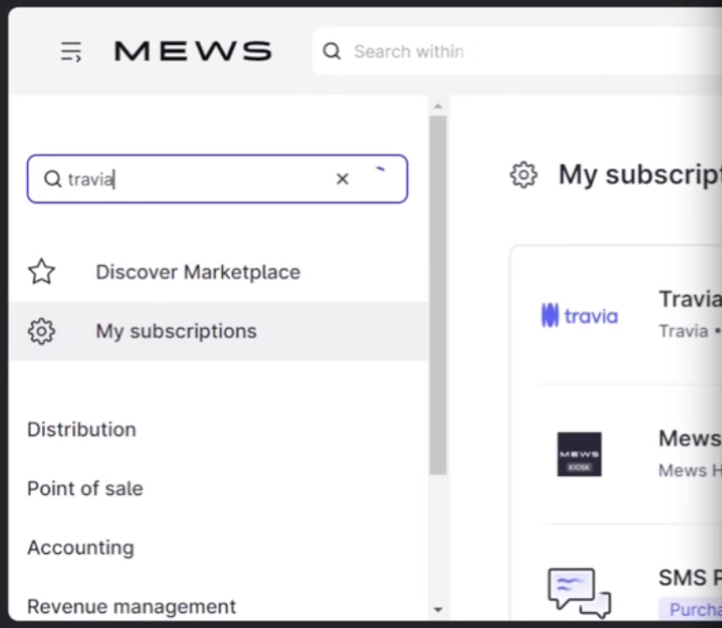Click the sidebar scrollbar down arrow
The width and height of the screenshot is (722, 628).
coord(438,610)
